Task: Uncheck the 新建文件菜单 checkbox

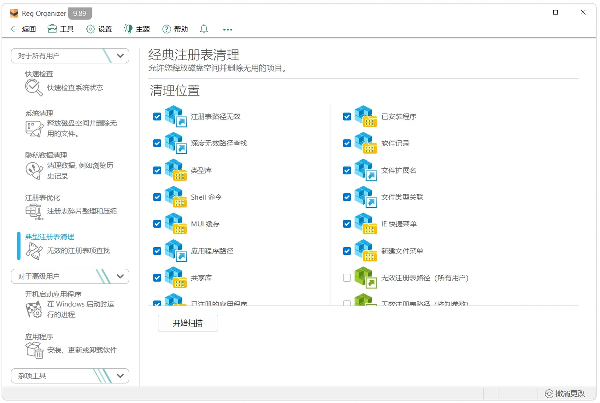Action: tap(347, 251)
